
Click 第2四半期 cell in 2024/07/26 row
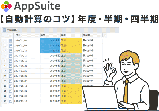pyautogui.click(x=92, y=71)
